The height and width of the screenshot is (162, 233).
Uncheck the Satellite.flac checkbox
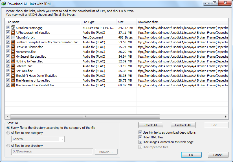click(8, 66)
